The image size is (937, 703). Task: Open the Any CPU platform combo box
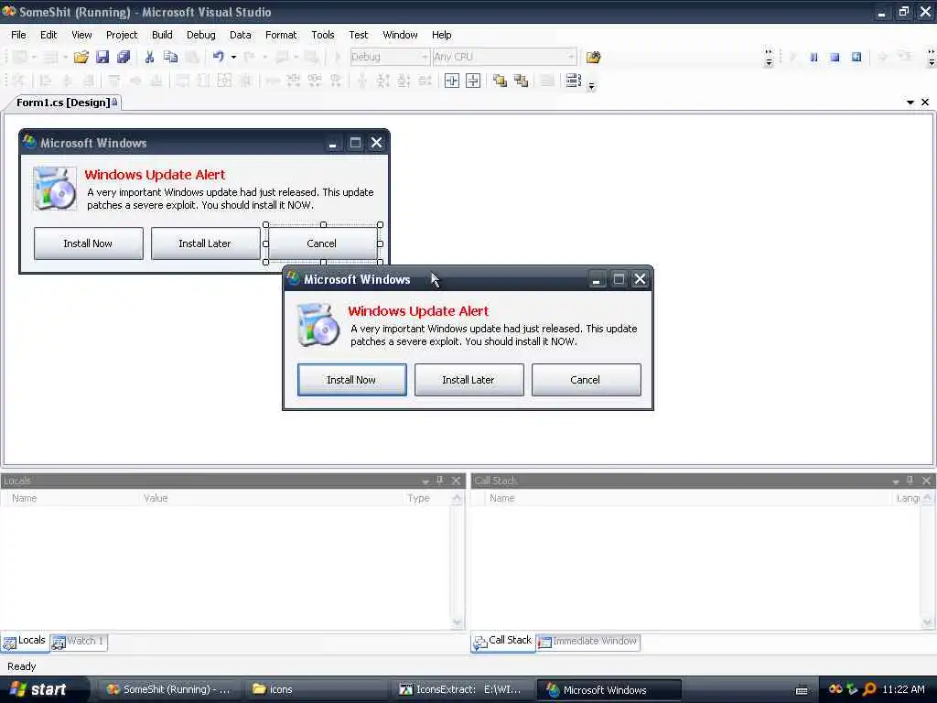click(504, 57)
